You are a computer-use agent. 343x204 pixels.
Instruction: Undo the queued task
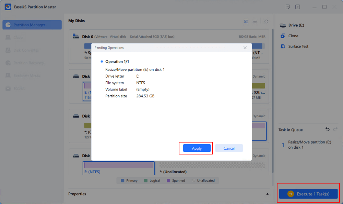click(x=327, y=130)
